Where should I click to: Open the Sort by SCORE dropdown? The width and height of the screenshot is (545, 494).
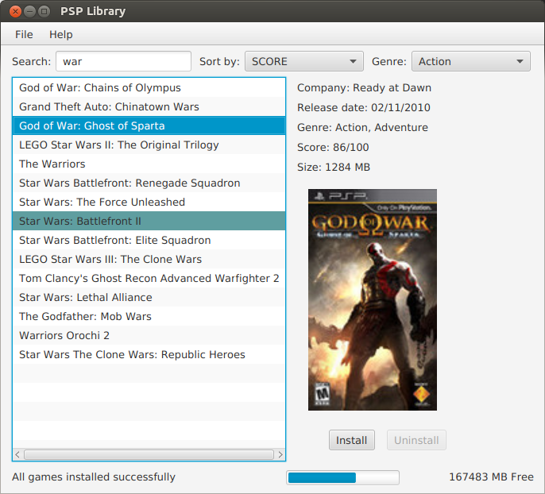tap(304, 61)
